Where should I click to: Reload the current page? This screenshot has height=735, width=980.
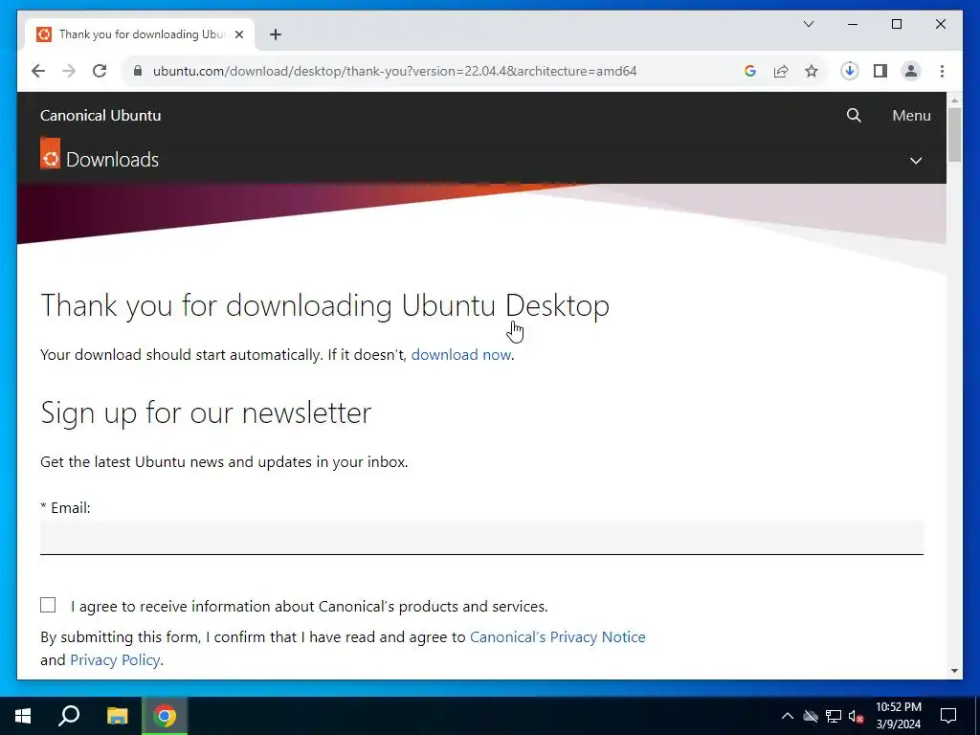coord(100,71)
